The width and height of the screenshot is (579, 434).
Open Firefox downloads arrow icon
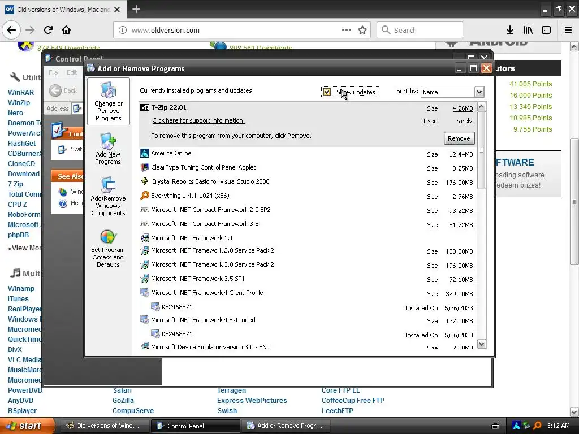click(510, 31)
